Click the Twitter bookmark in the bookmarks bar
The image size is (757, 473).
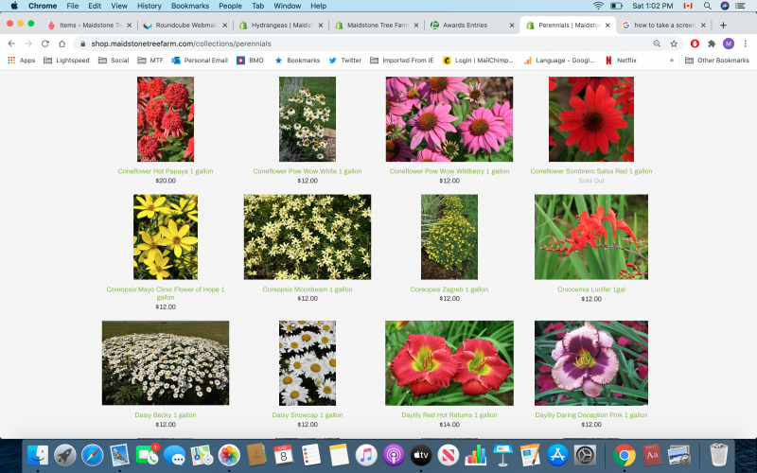click(345, 60)
